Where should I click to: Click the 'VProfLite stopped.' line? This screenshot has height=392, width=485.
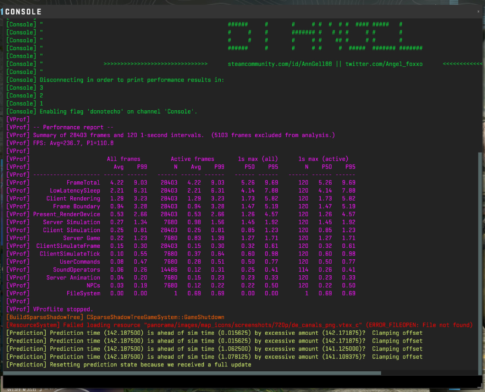coord(50,309)
